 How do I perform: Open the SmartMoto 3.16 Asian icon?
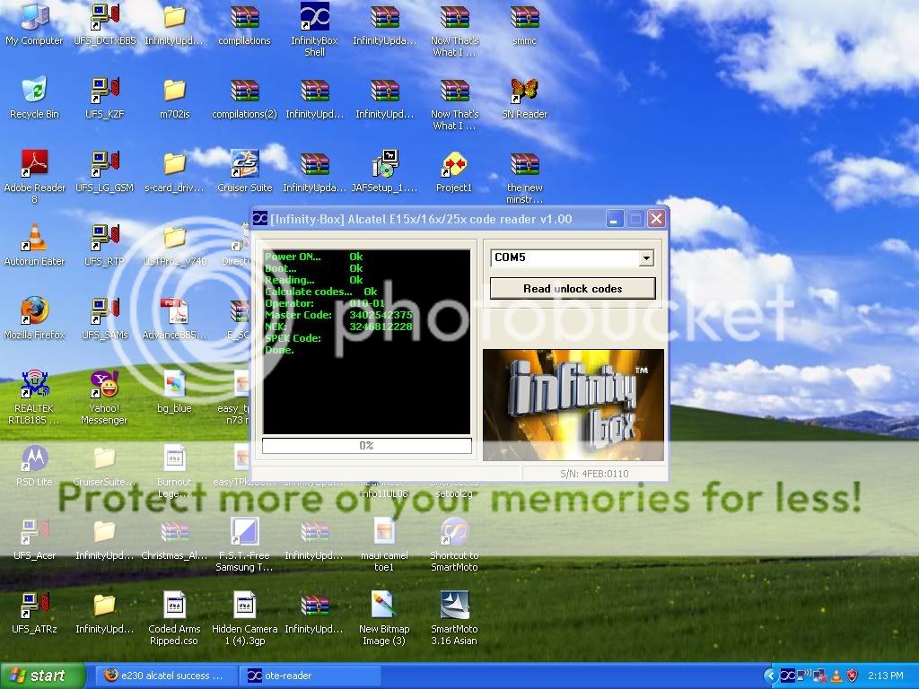coord(454,606)
